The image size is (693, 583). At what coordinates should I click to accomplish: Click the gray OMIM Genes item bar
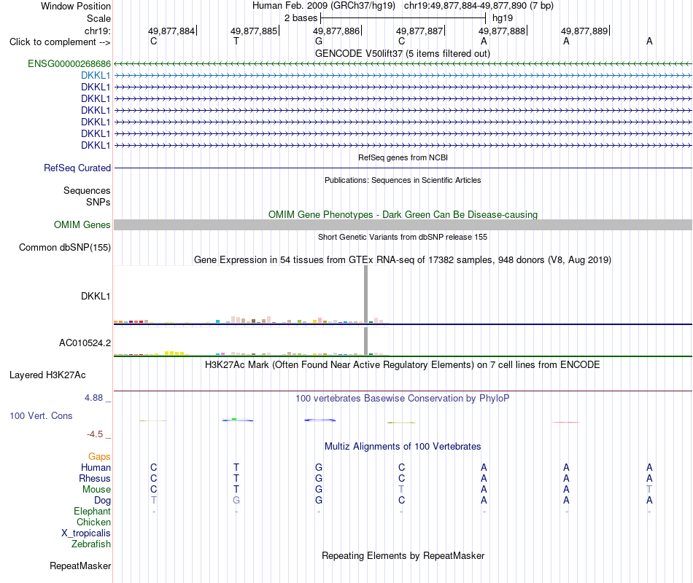403,224
